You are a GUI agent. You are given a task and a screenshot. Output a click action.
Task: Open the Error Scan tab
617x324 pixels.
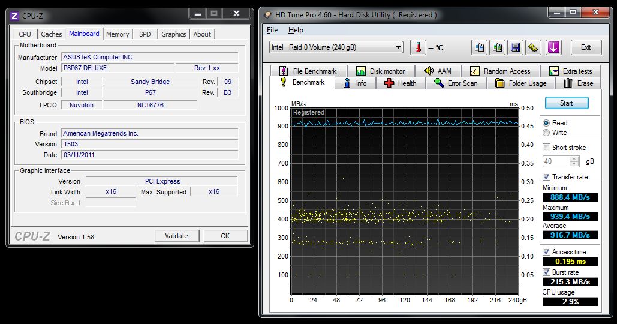tap(456, 83)
